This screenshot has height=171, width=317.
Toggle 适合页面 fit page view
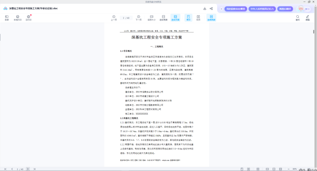pyautogui.click(x=175, y=18)
